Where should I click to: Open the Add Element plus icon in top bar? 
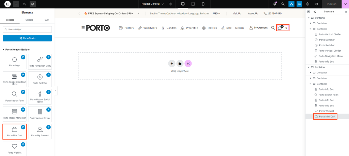[x=16, y=4]
